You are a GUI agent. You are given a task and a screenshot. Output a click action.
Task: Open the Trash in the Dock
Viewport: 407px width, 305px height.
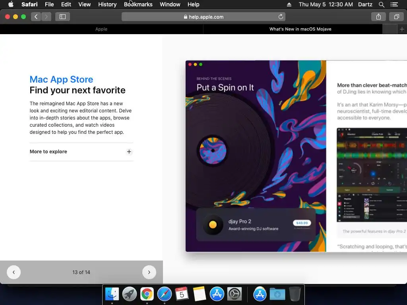point(295,294)
